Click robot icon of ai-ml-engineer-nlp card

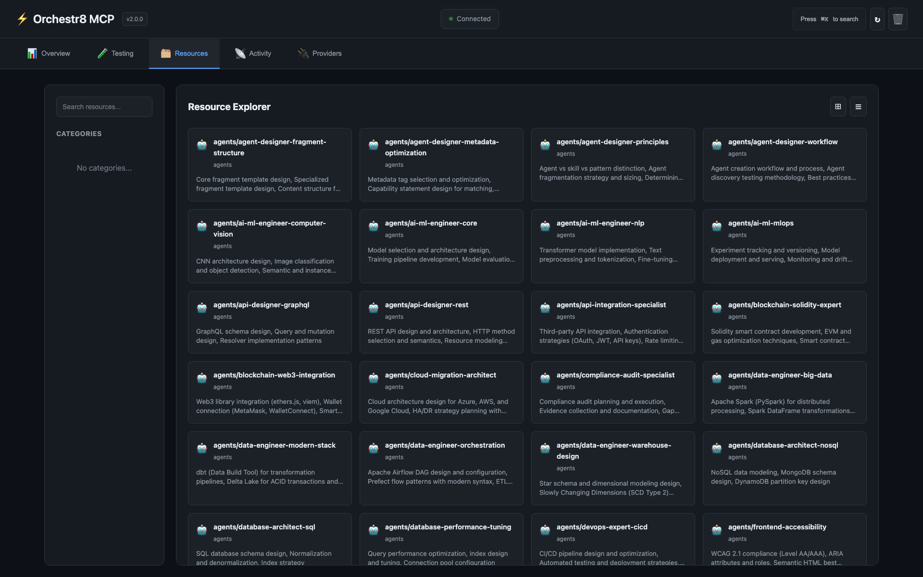tap(545, 226)
